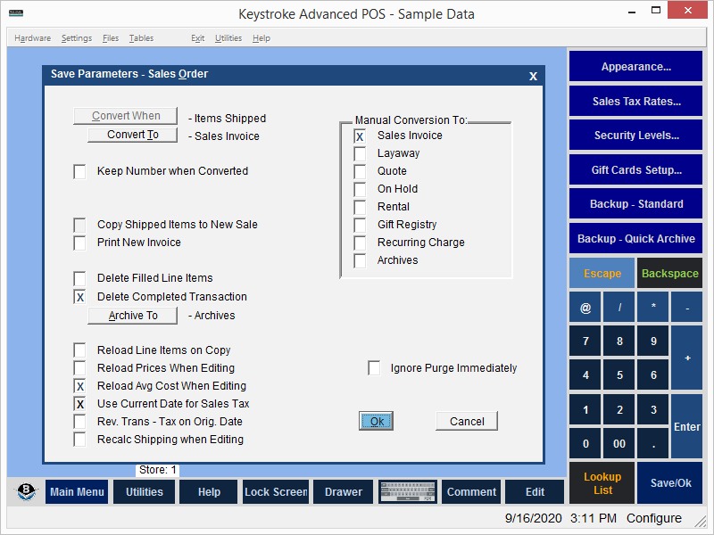Open Sales Tax Rates configuration
Image resolution: width=714 pixels, height=535 pixels.
(x=635, y=102)
